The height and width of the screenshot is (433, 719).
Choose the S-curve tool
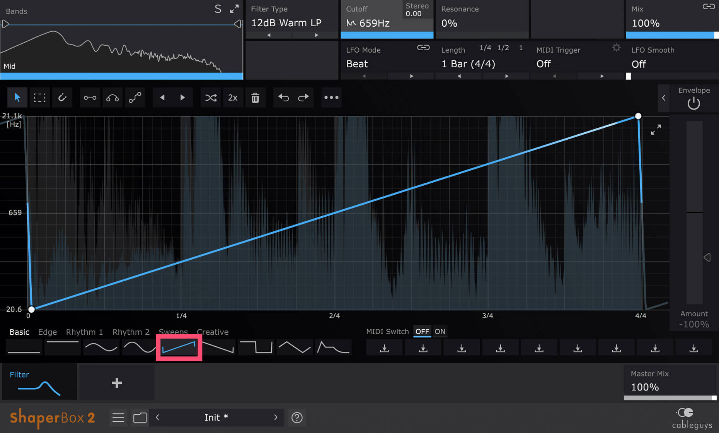(135, 98)
